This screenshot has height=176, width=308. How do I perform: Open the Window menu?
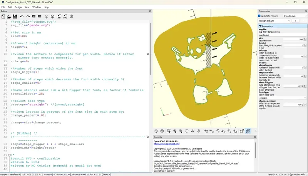tap(37, 7)
